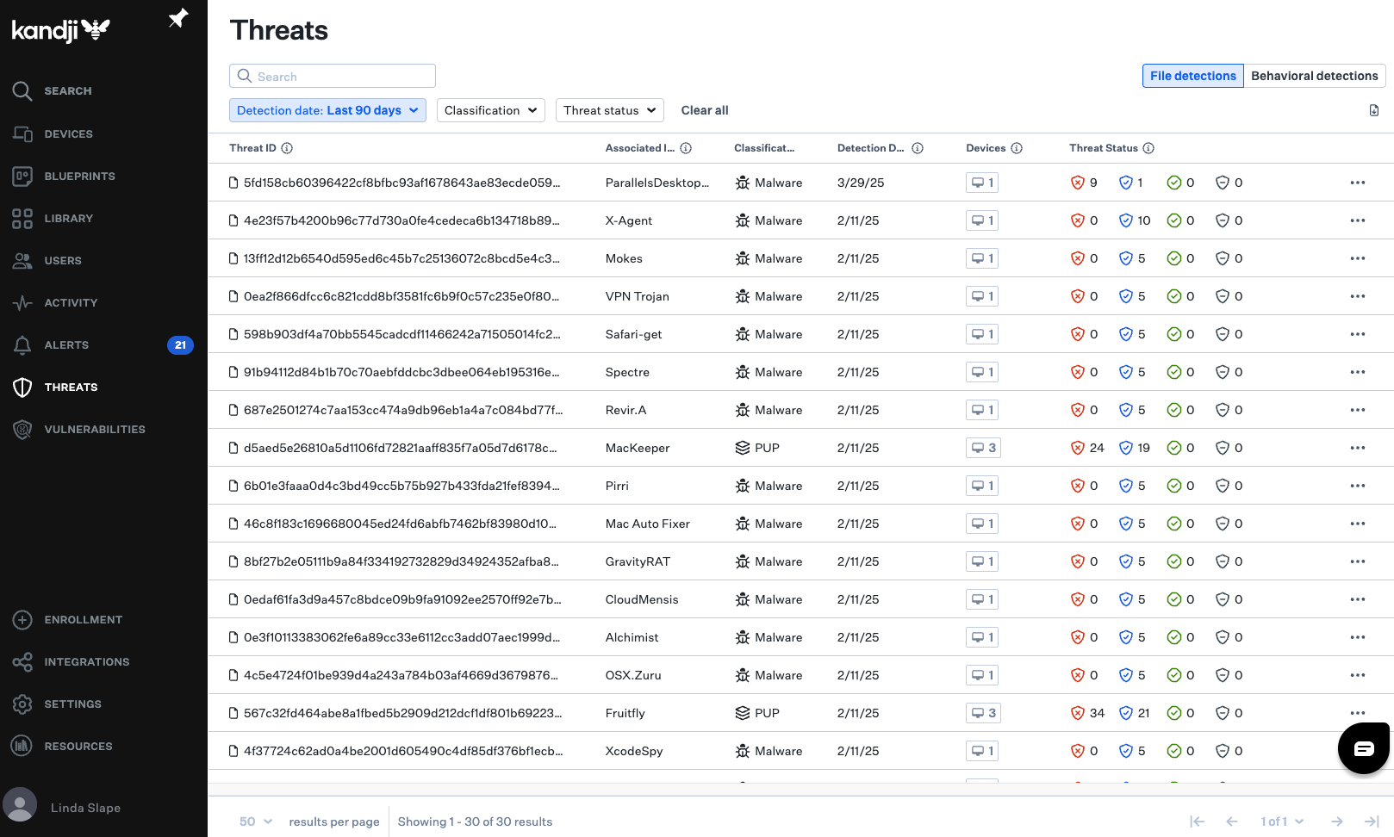Go to first page arrow
Screen dimensions: 1394x837
pos(1197,821)
